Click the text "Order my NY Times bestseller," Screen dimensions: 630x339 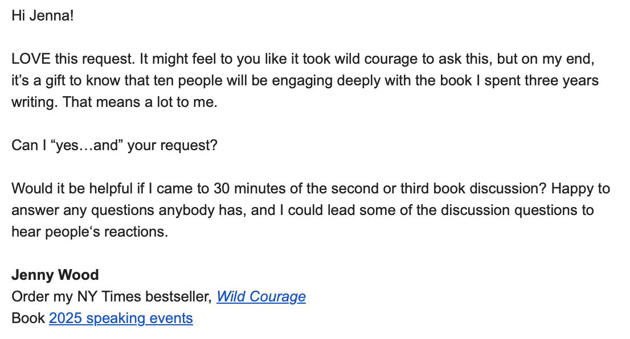(x=112, y=296)
